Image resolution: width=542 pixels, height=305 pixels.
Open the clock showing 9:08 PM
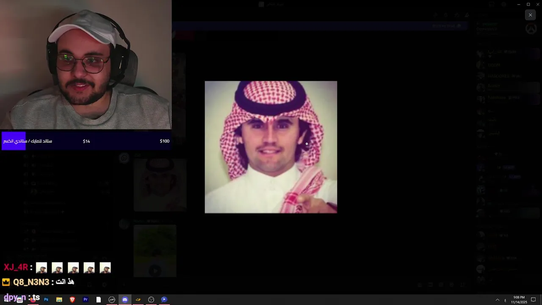coord(519,300)
